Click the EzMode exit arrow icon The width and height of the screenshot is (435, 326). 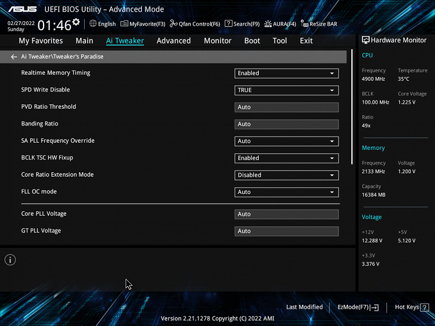click(375, 307)
